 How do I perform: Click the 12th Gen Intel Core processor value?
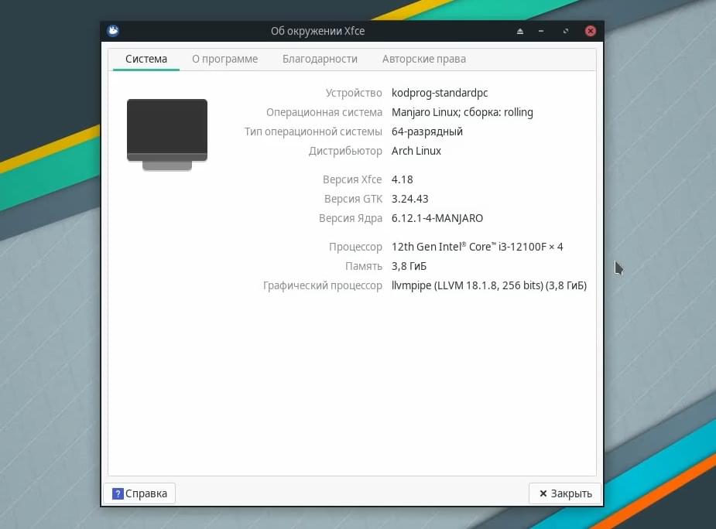click(477, 247)
